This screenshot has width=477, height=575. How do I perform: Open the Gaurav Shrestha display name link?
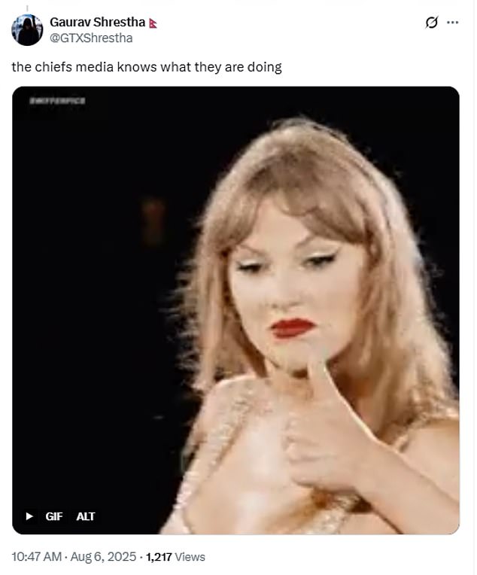pyautogui.click(x=98, y=23)
